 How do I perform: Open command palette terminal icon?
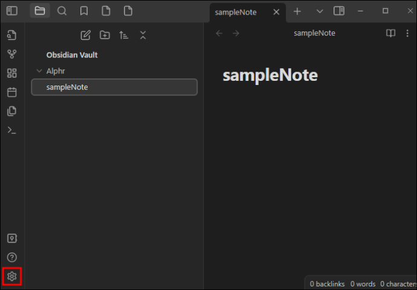tap(12, 130)
